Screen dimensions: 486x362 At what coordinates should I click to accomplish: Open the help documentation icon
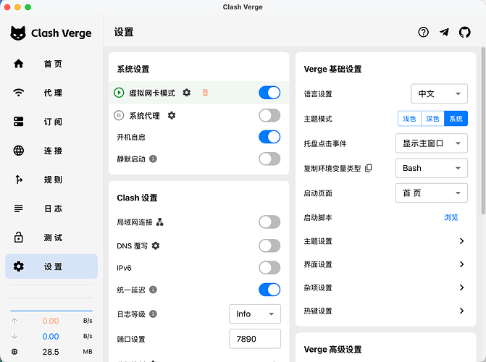(423, 32)
